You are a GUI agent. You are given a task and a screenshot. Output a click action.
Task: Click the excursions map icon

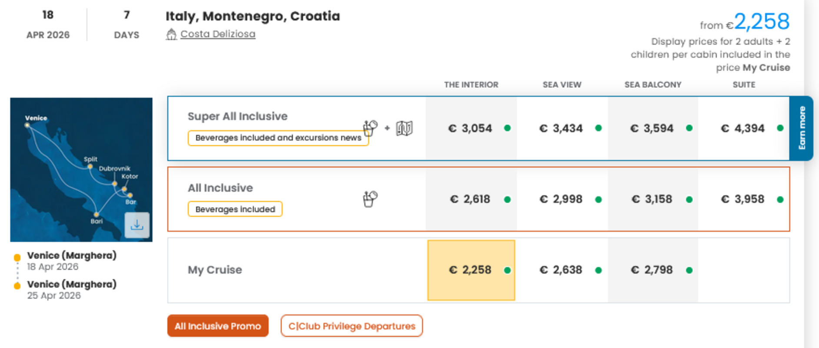click(404, 128)
